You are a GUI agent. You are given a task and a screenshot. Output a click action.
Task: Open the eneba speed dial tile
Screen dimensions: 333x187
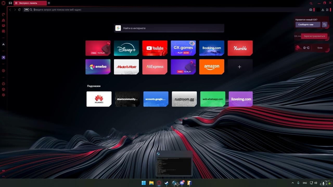pyautogui.click(x=98, y=67)
